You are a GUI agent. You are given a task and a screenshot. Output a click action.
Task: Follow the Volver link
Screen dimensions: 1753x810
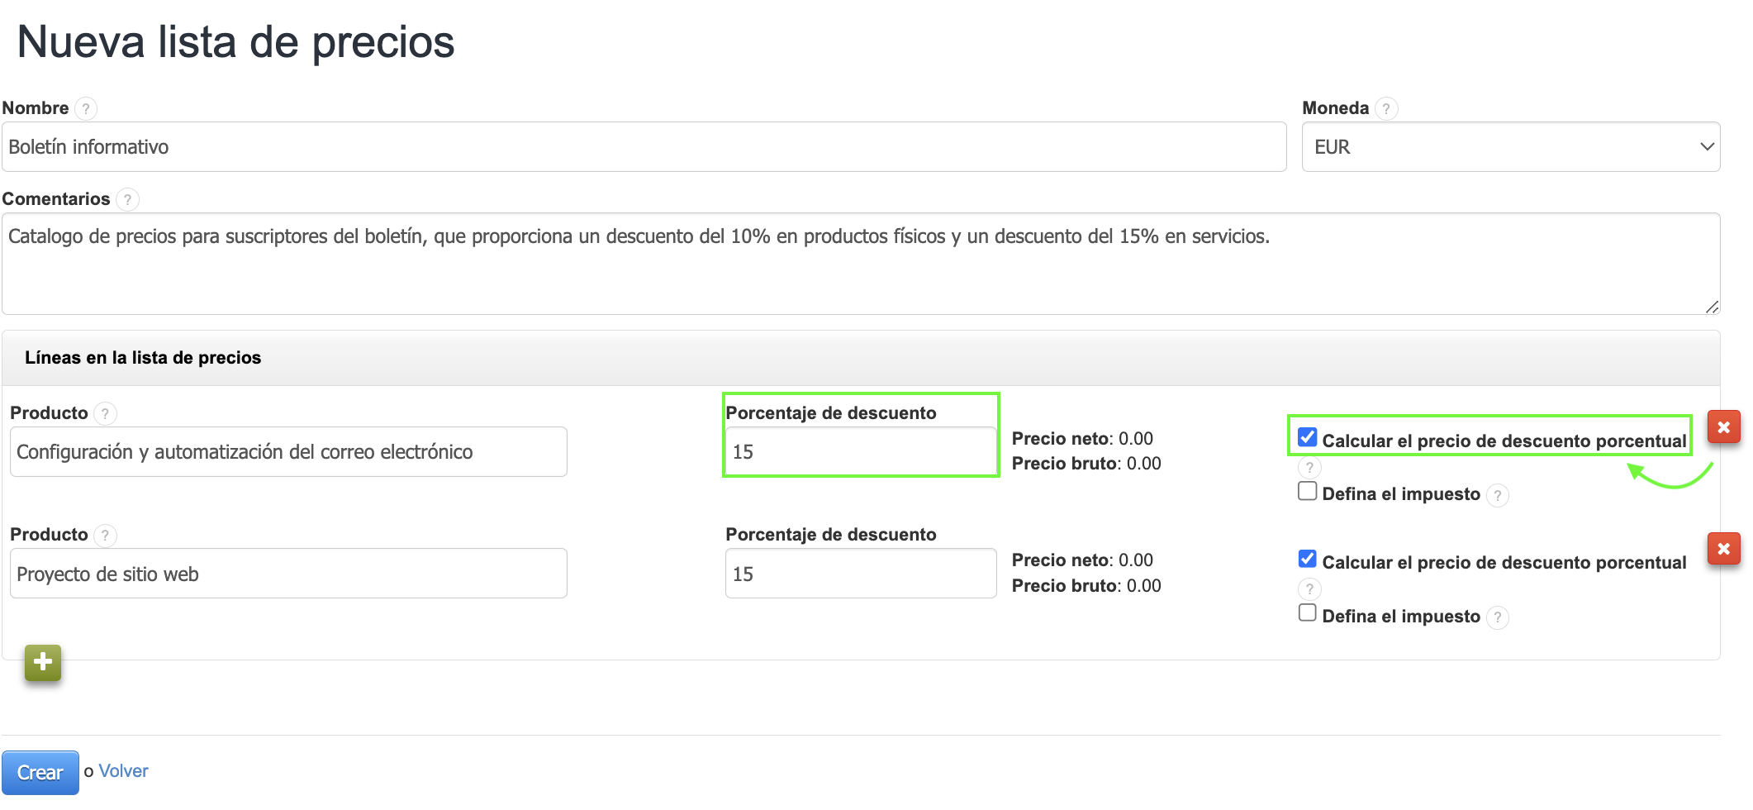pos(123,771)
